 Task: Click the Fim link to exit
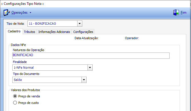pos(184,12)
